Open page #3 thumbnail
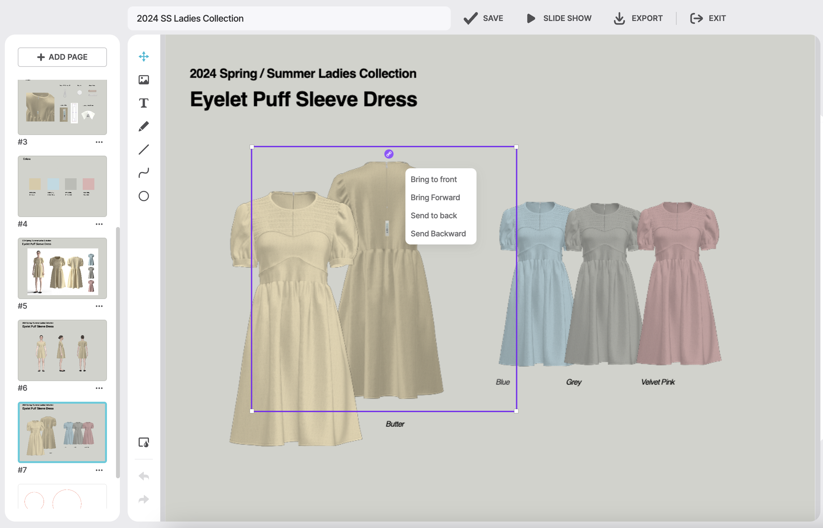The height and width of the screenshot is (528, 823). point(62,107)
